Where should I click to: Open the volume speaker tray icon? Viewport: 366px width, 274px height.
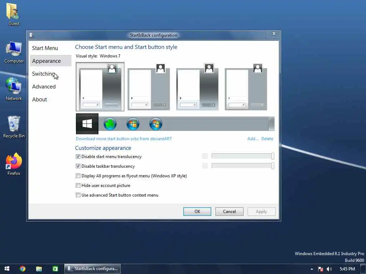point(329,269)
